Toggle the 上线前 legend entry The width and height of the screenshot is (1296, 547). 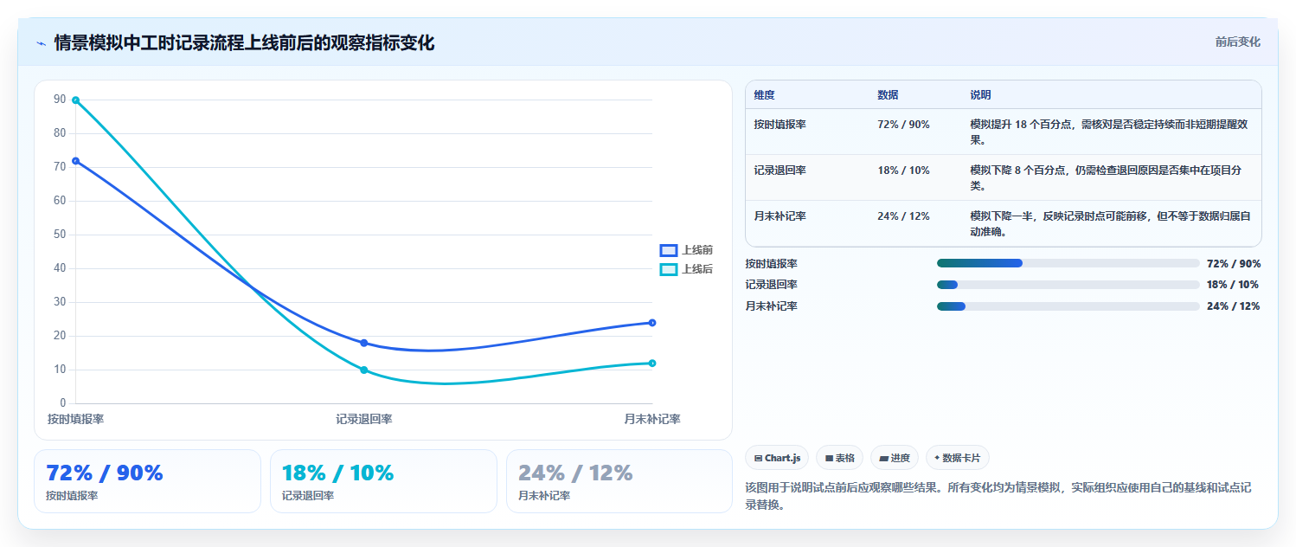click(686, 250)
